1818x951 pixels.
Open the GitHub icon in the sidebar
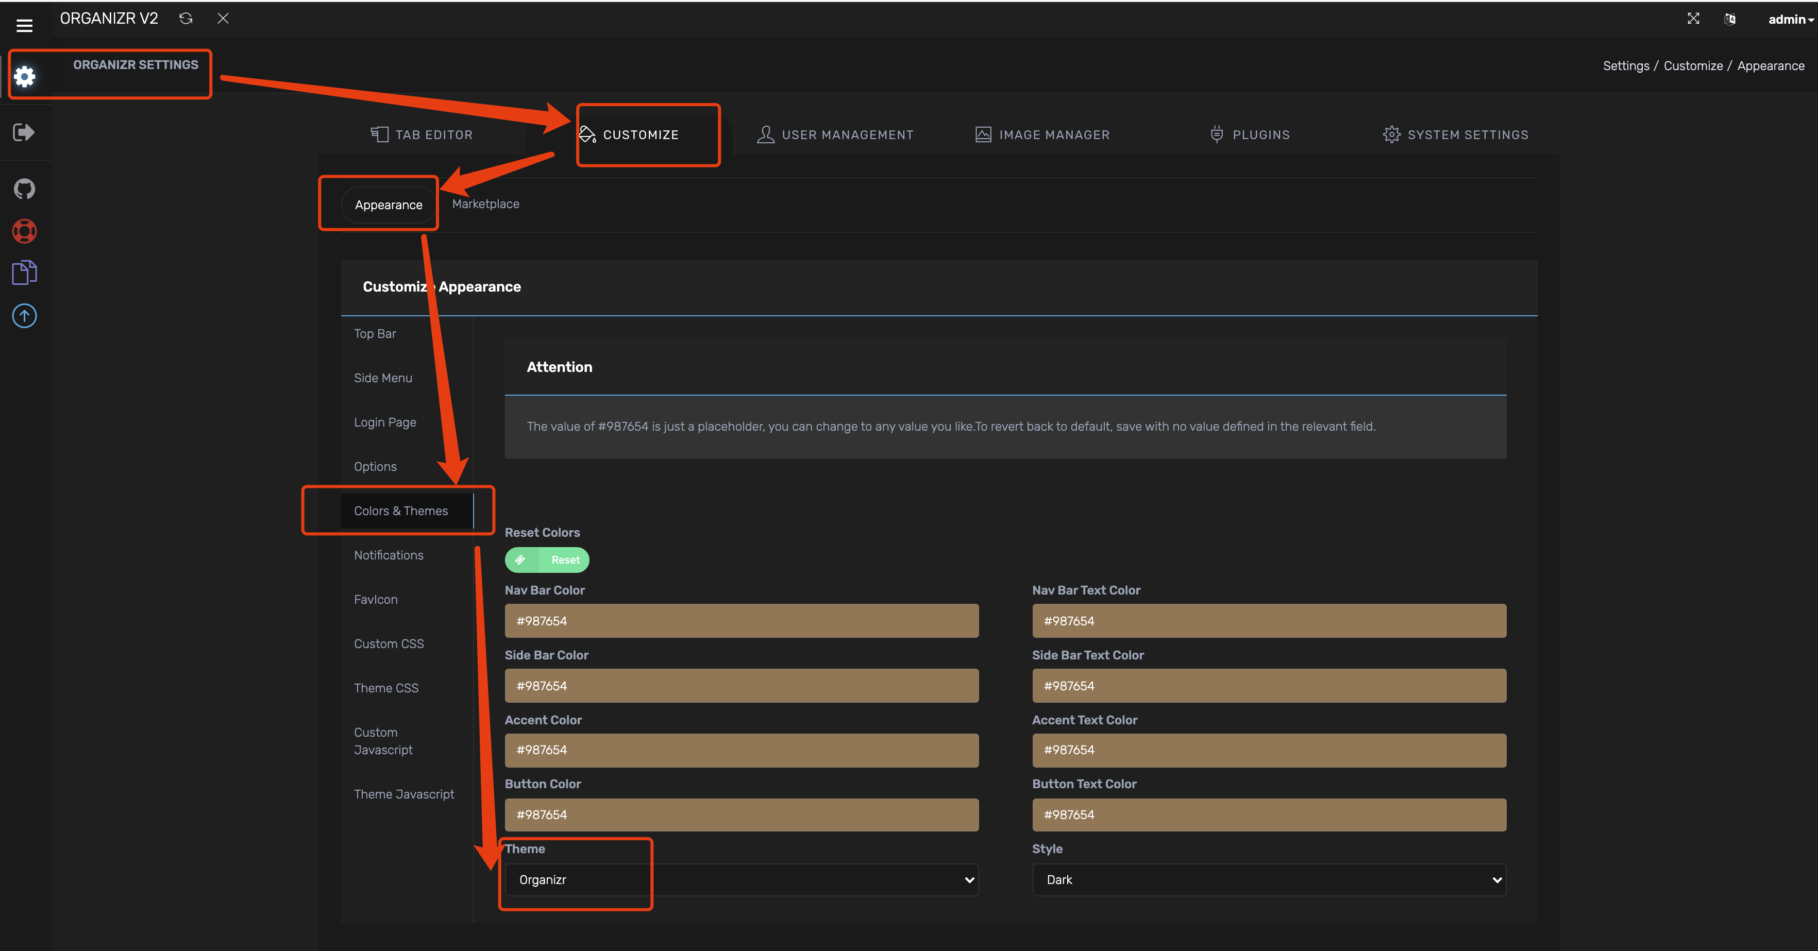[x=25, y=189]
